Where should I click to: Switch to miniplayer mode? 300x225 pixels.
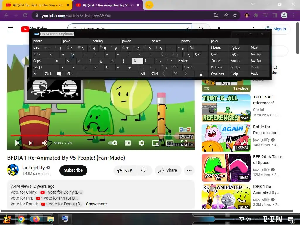156,143
